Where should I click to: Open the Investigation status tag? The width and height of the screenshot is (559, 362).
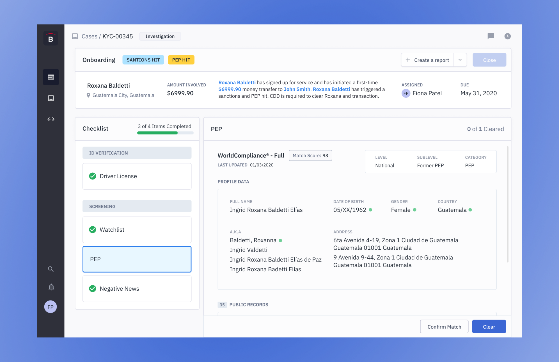pos(160,37)
